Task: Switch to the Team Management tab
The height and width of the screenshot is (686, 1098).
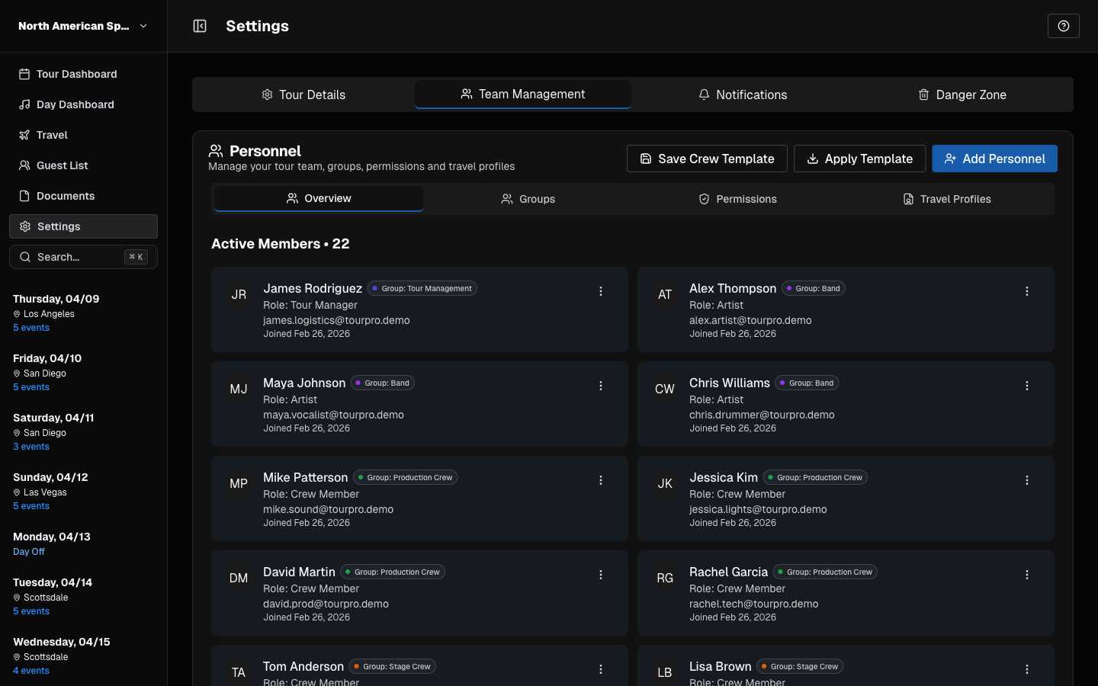Action: [522, 94]
